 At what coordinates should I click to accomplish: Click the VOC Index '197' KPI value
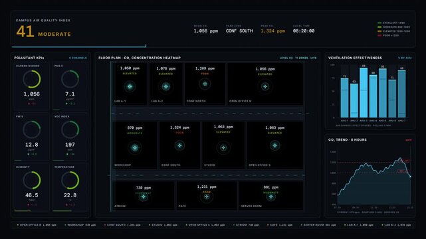(70, 145)
